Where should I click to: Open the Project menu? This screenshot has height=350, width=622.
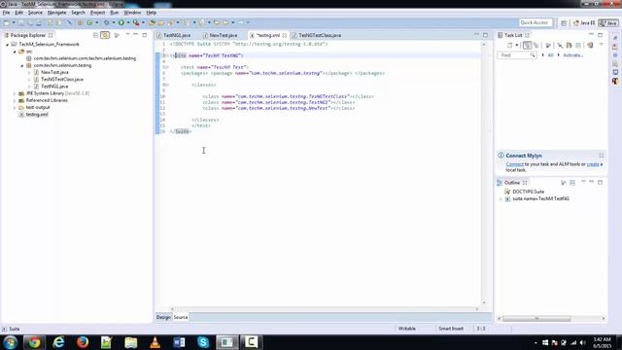pos(97,13)
